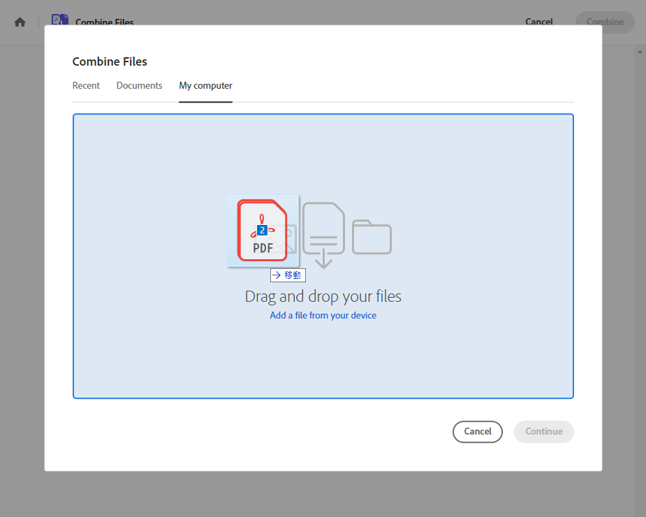Click the 'Drag and drop your files' text
646x517 pixels.
(x=323, y=296)
